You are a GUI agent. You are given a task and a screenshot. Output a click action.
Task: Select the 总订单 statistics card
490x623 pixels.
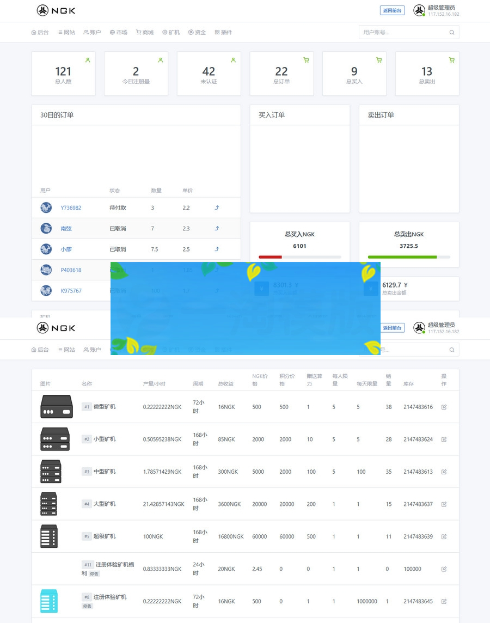point(281,74)
